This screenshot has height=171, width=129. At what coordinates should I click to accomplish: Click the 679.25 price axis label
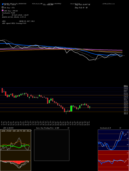point(126,89)
